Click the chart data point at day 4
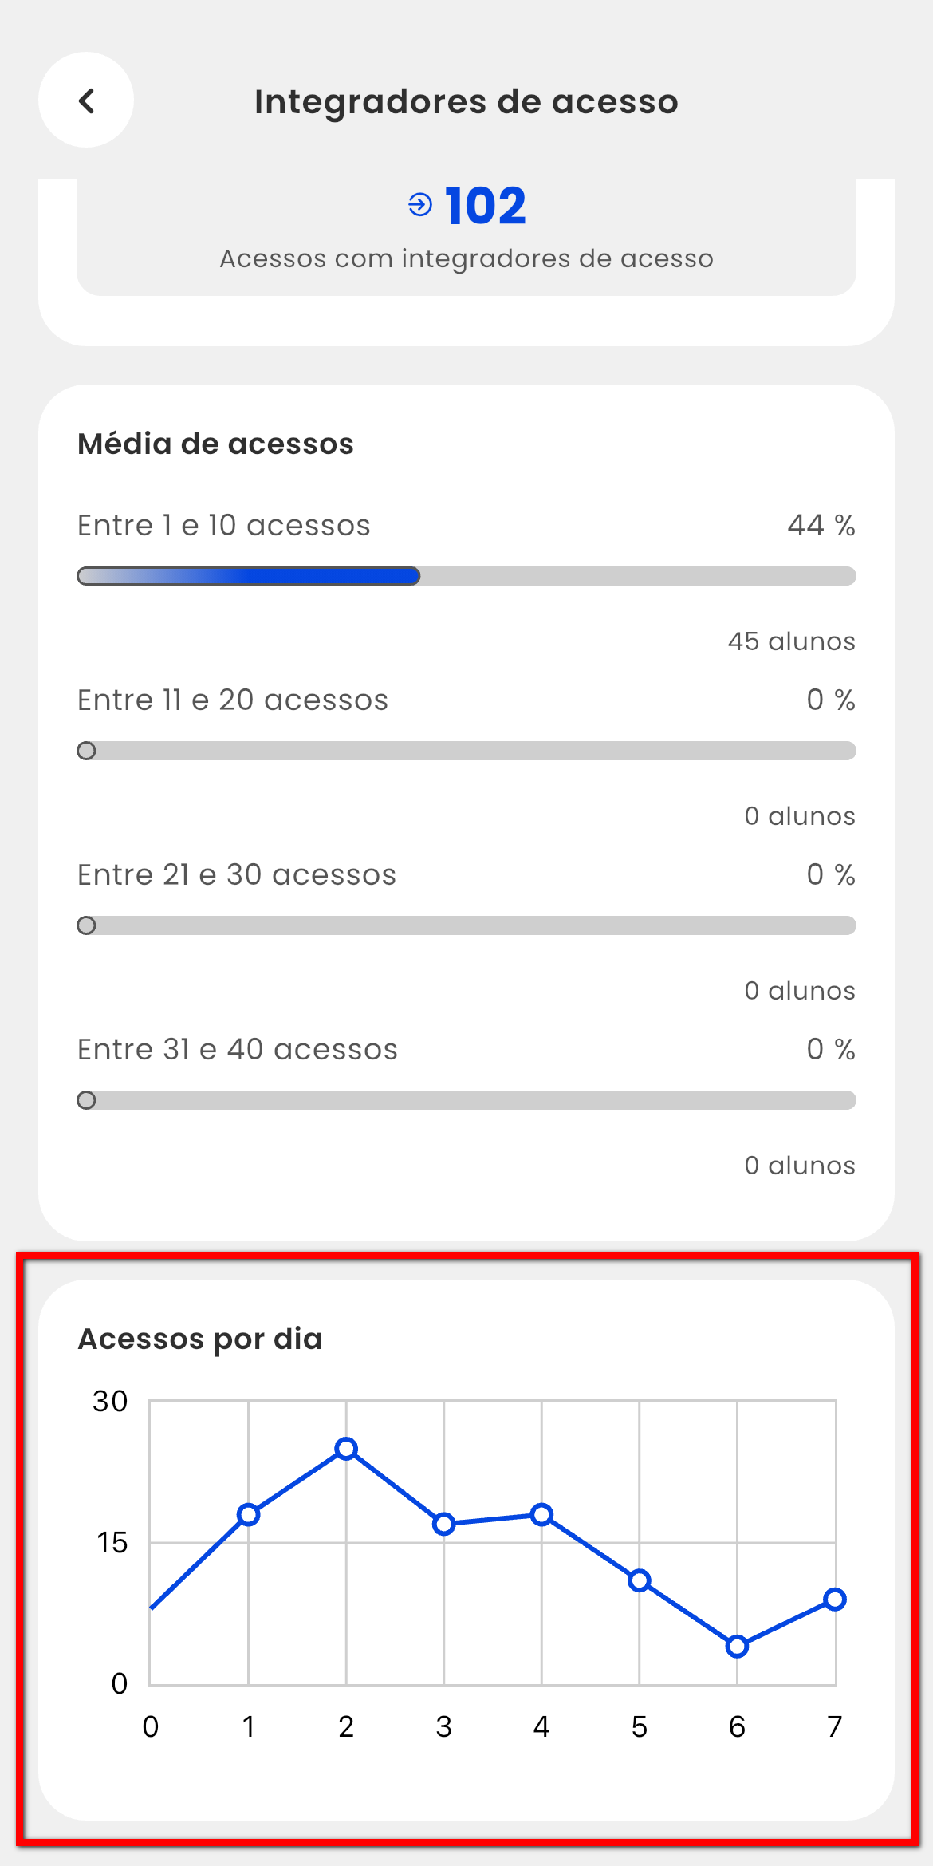This screenshot has height=1866, width=933. click(541, 1514)
